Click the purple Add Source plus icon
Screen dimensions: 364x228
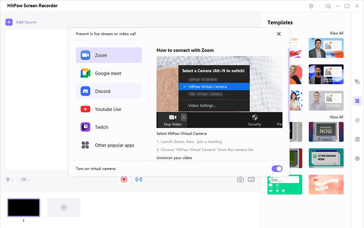coord(9,22)
